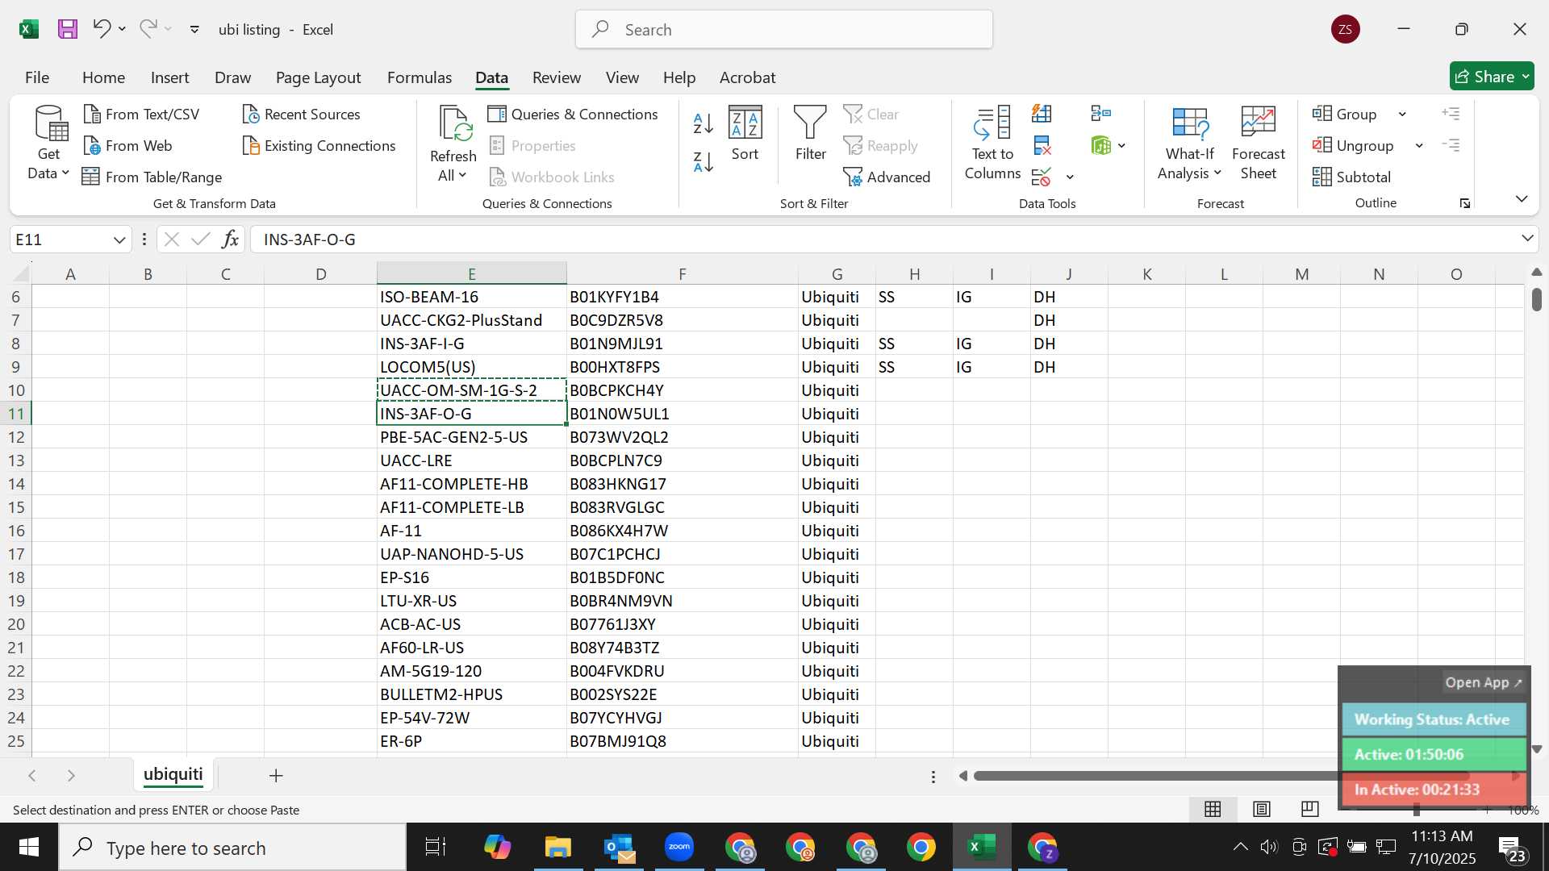Click the volume icon in system tray
This screenshot has height=871, width=1549.
coord(1269,847)
